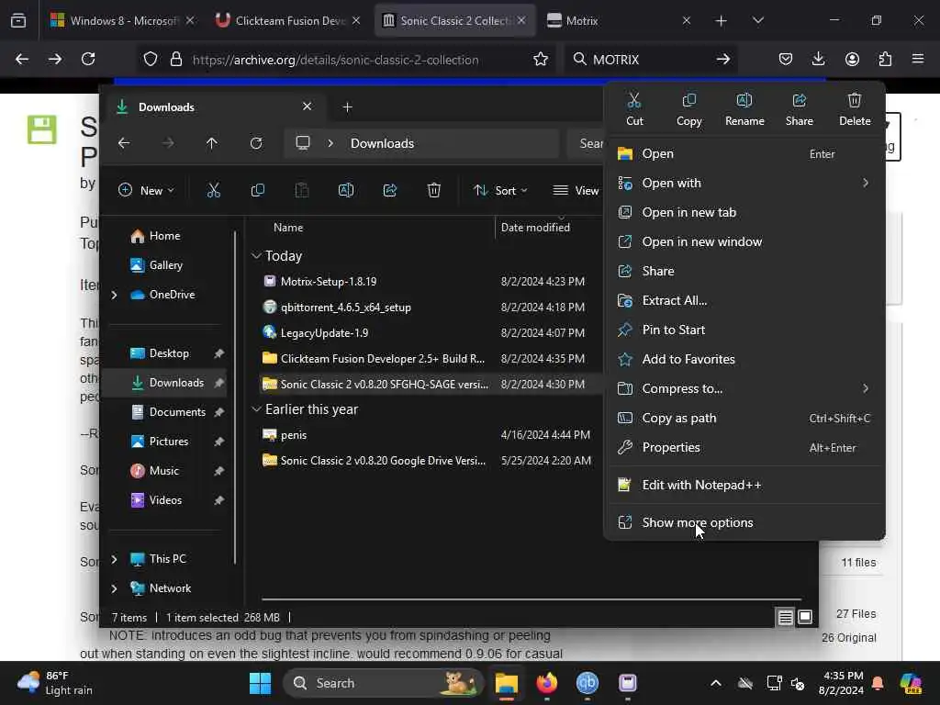940x705 pixels.
Task: Switch to large thumbnails view icon
Action: [805, 618]
